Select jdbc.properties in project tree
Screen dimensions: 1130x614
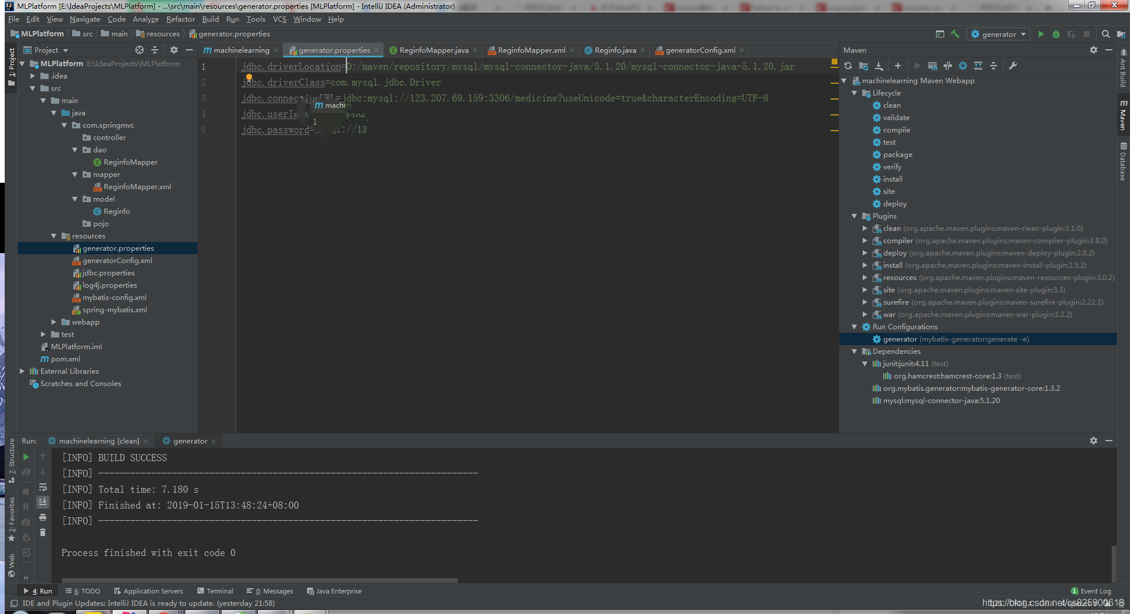click(x=108, y=273)
